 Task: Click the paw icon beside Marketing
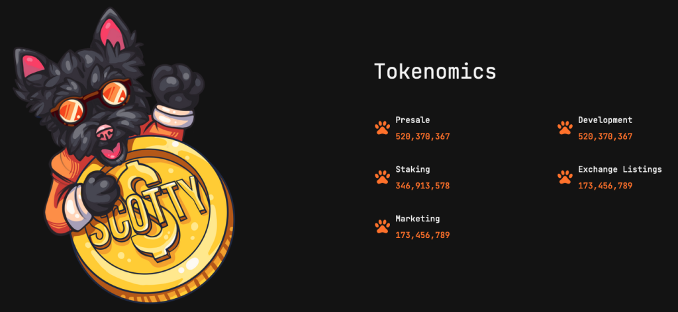382,227
